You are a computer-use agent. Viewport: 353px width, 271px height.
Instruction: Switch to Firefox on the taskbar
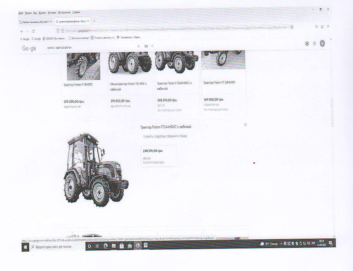click(x=137, y=246)
